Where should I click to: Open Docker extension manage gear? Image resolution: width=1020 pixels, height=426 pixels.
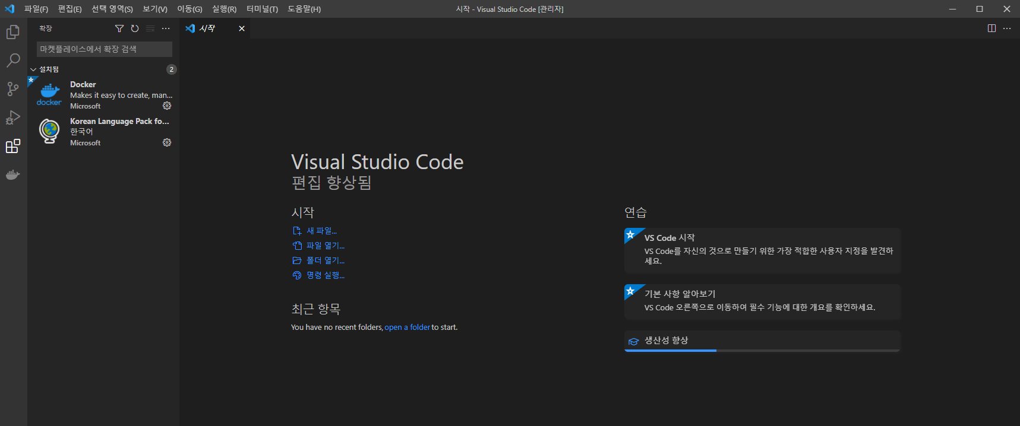tap(167, 106)
